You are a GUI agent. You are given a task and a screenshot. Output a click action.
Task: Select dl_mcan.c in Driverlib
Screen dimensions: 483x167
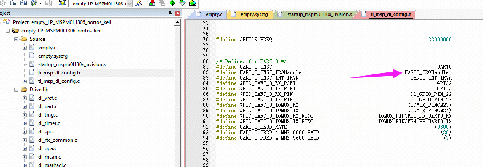click(49, 157)
